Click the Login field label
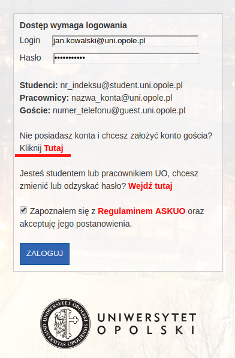235x358 pixels. [30, 40]
